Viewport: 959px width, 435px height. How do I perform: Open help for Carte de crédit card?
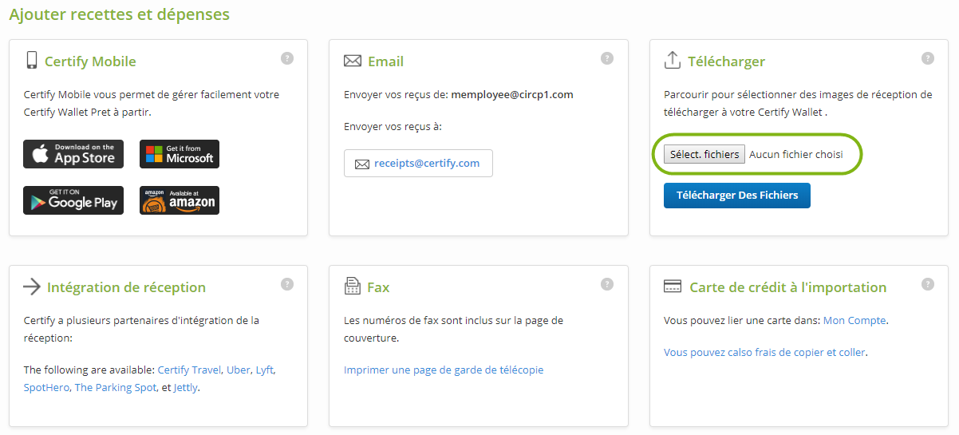(928, 284)
